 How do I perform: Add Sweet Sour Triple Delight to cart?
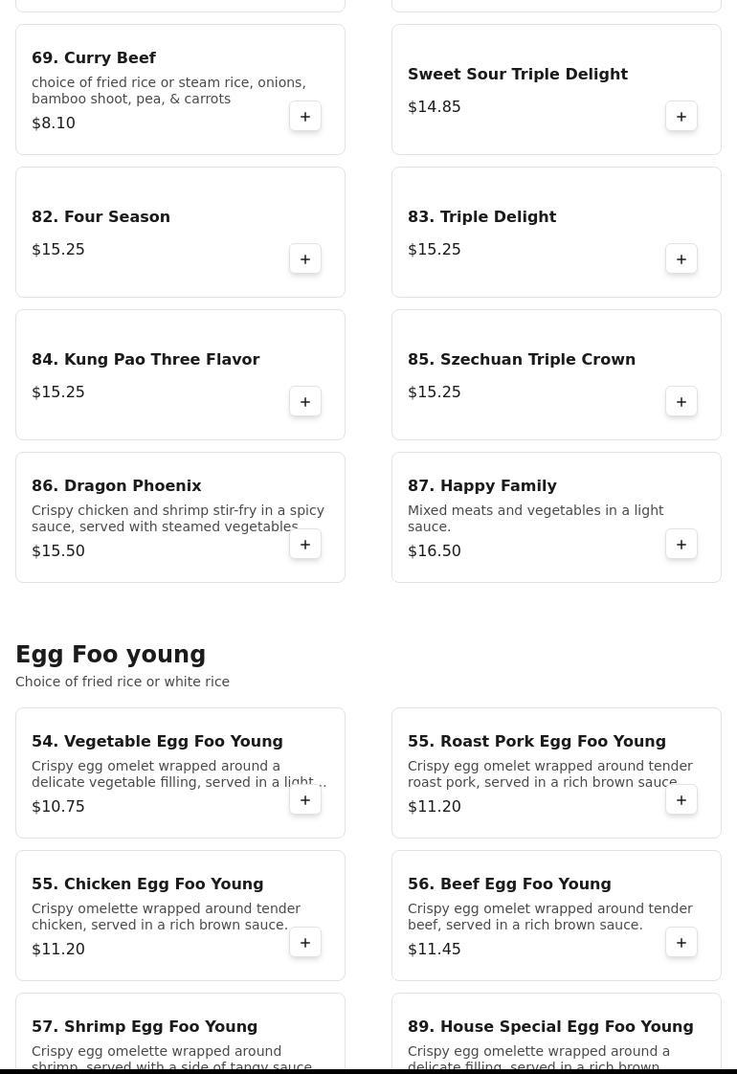(x=681, y=117)
